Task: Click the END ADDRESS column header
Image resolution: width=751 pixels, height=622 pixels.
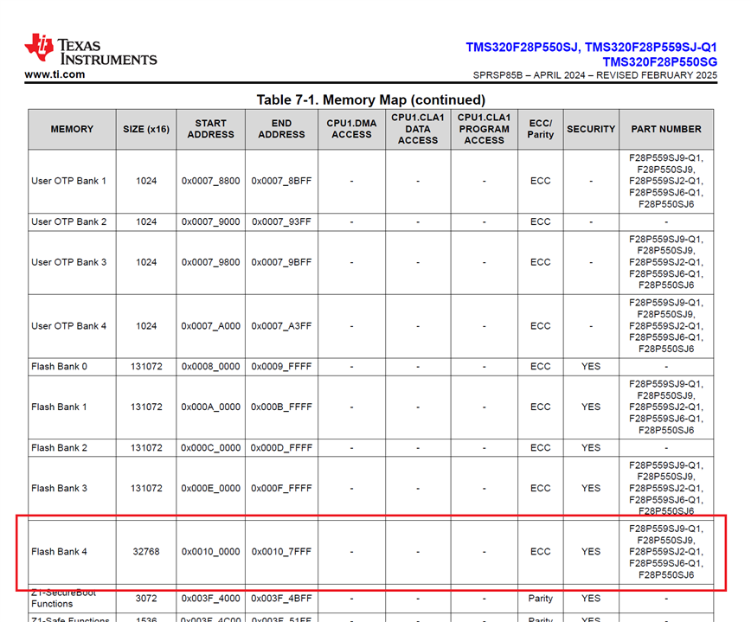Action: click(x=282, y=129)
